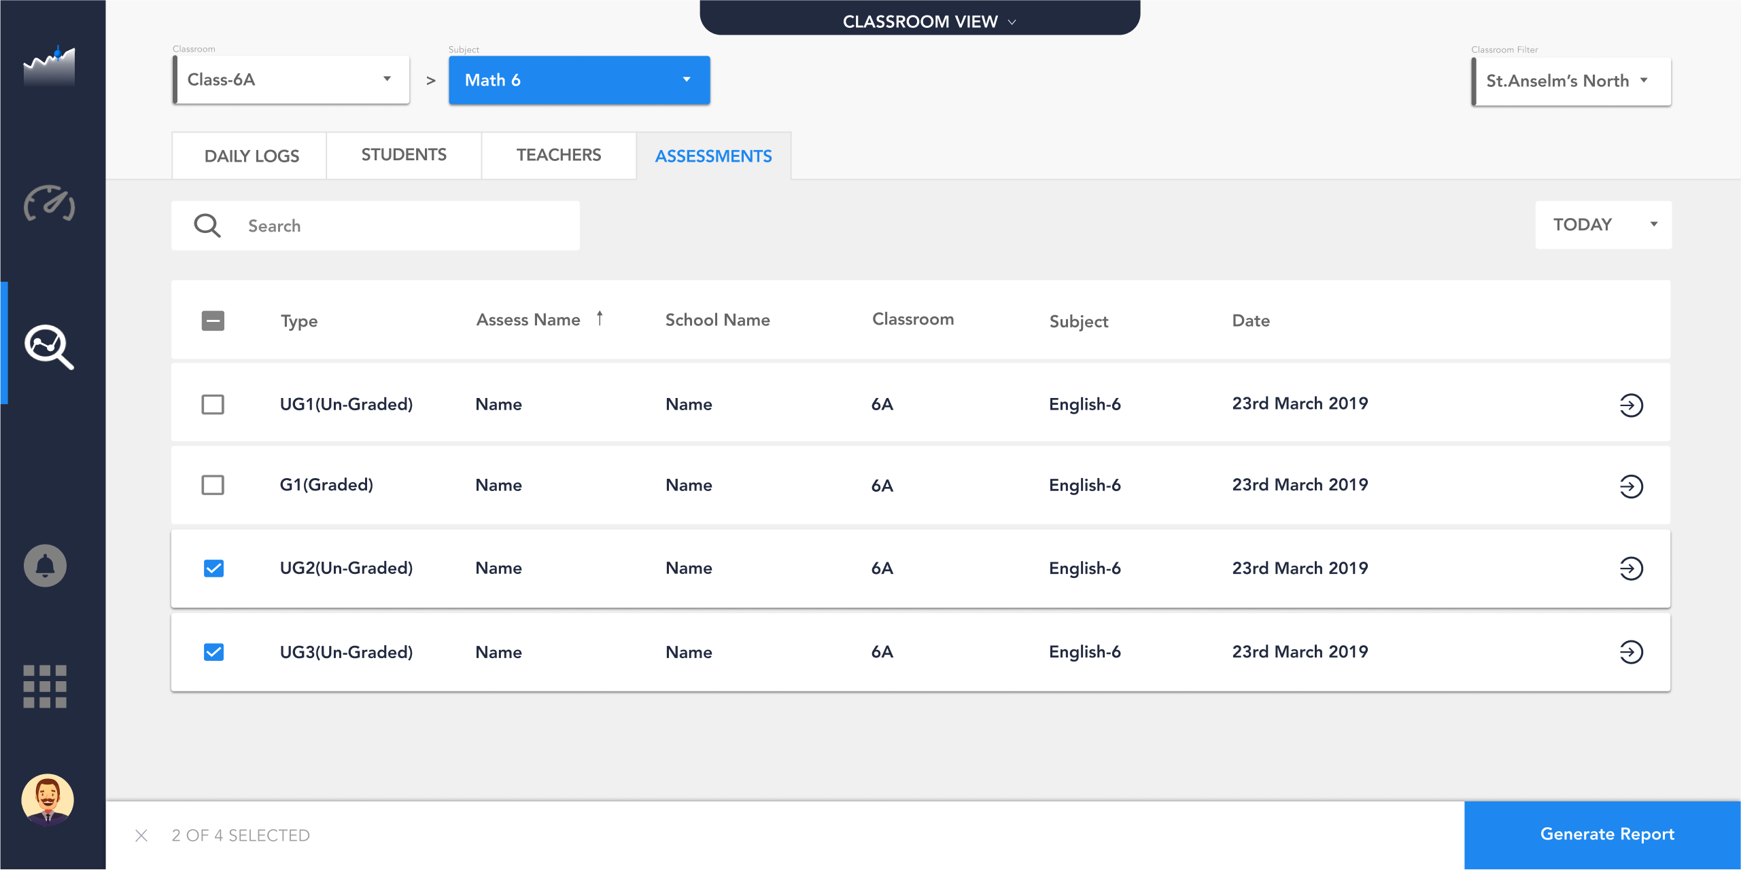
Task: Check the UG1(Un-Graded) row checkbox
Action: click(x=213, y=405)
